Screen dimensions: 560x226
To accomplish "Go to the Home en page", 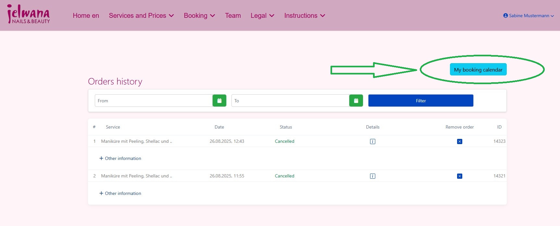I will pos(86,16).
